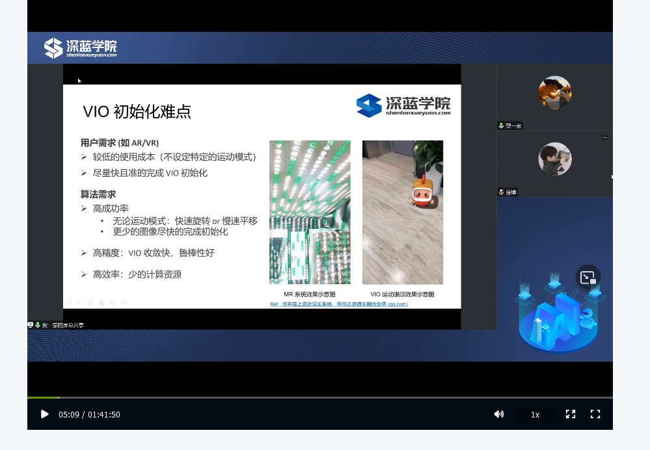Image resolution: width=650 pixels, height=450 pixels.
Task: Click the screen-share icon next to 屏幕共享 label
Action: pos(31,326)
